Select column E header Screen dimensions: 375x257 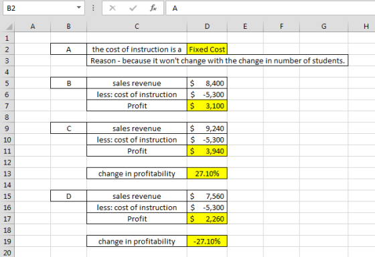click(x=245, y=26)
